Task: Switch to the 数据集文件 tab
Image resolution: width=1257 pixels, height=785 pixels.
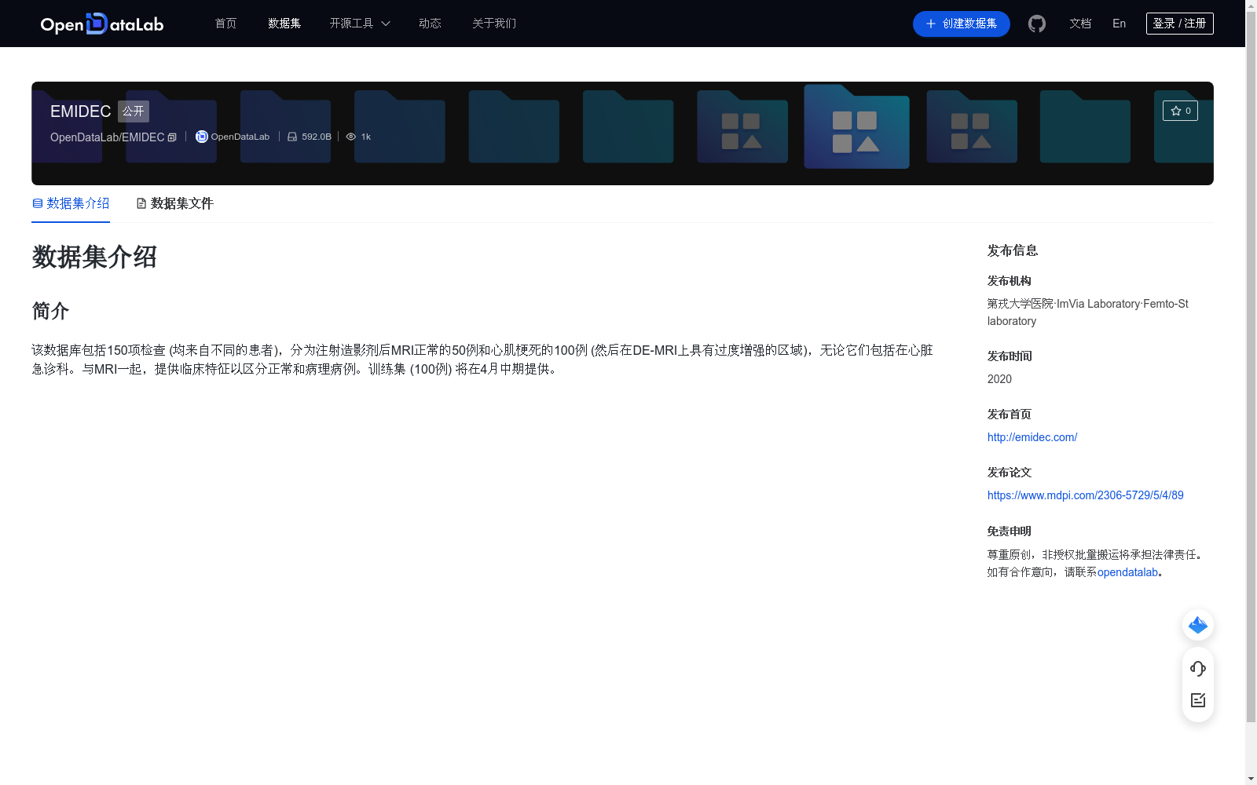Action: (x=174, y=203)
